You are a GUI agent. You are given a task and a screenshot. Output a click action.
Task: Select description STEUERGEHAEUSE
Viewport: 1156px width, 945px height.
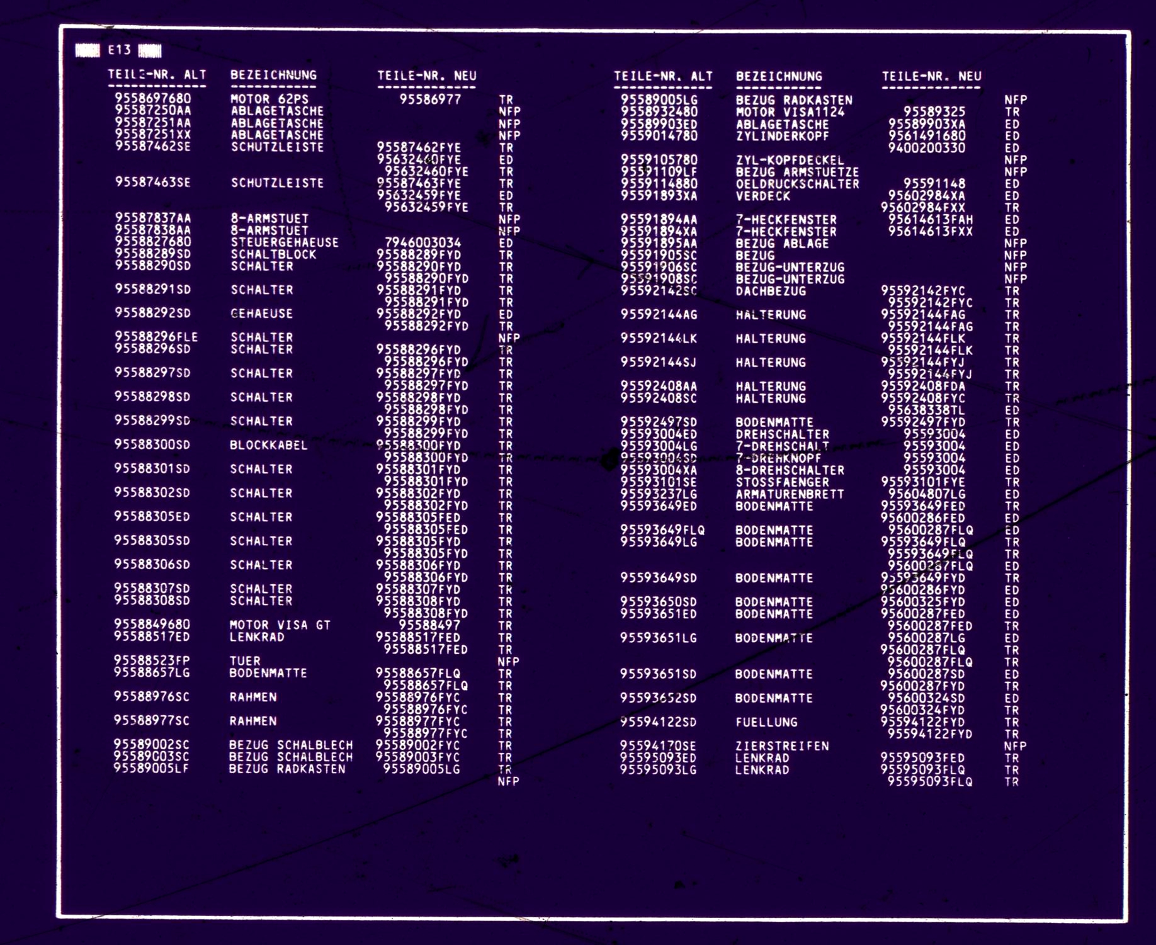[284, 242]
